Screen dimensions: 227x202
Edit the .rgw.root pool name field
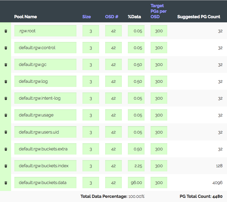click(x=45, y=31)
